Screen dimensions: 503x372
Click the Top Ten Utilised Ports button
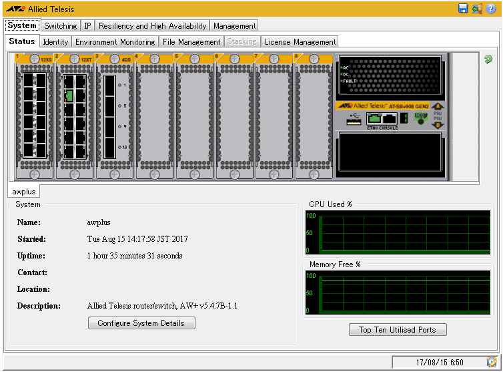click(x=398, y=330)
